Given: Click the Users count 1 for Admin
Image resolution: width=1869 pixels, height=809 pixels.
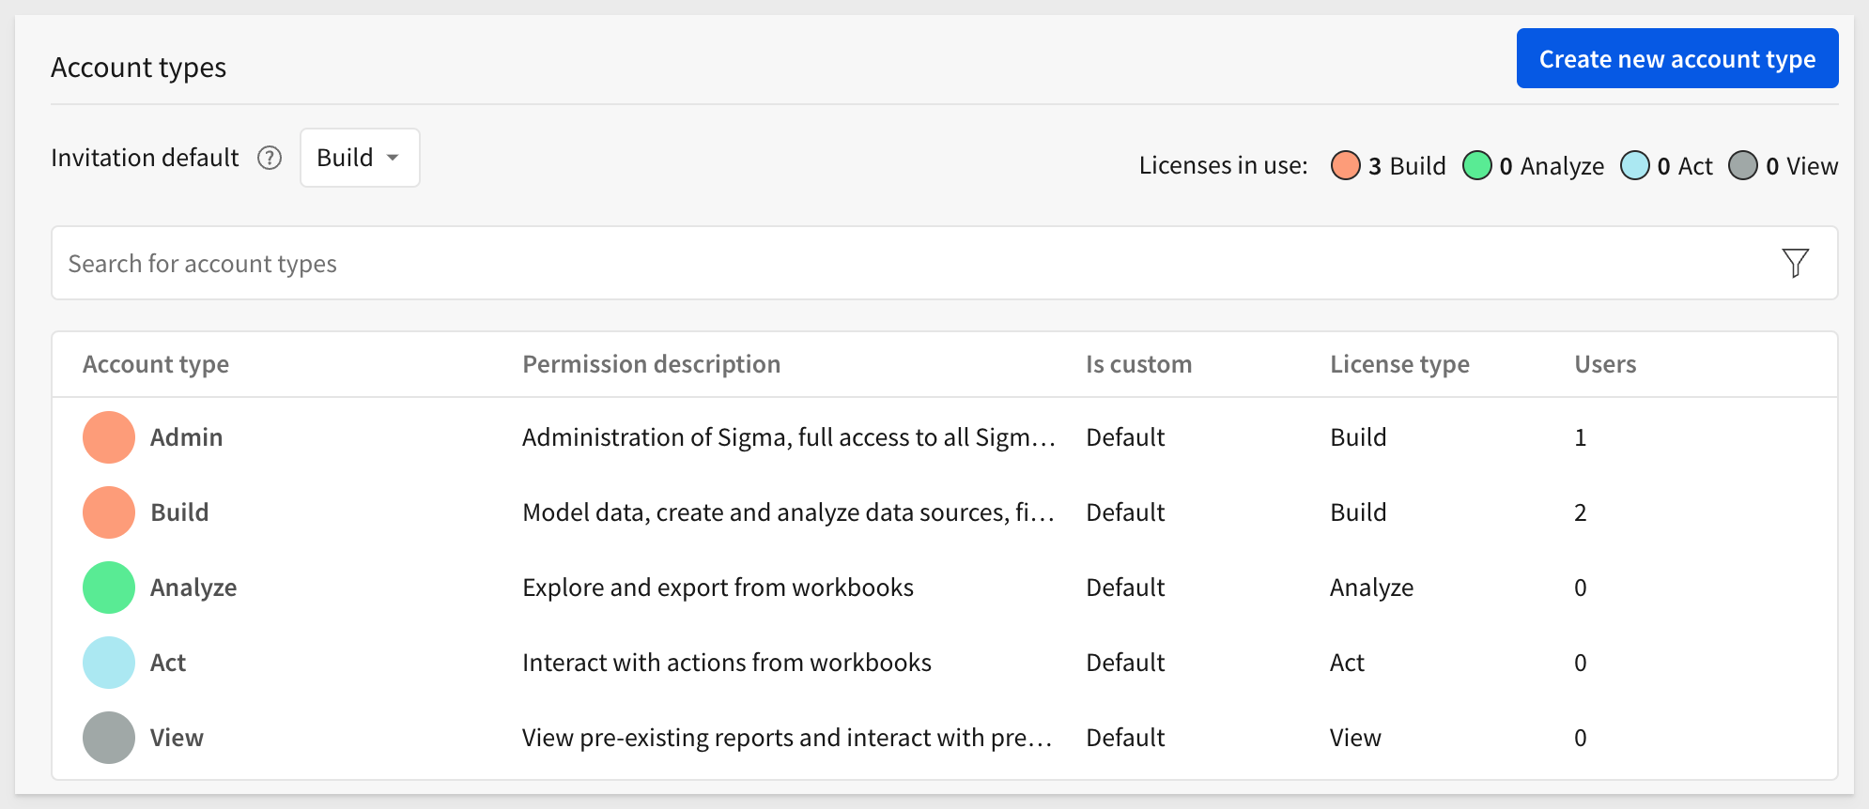Looking at the screenshot, I should coord(1581,437).
